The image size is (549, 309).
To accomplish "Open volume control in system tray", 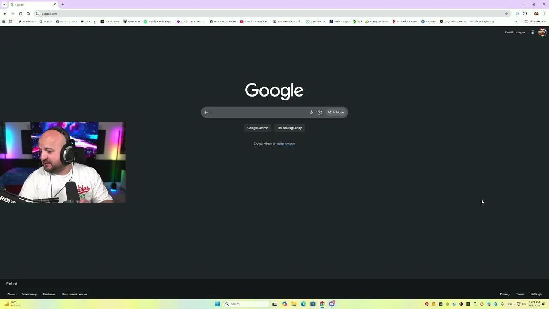I will pos(524,304).
